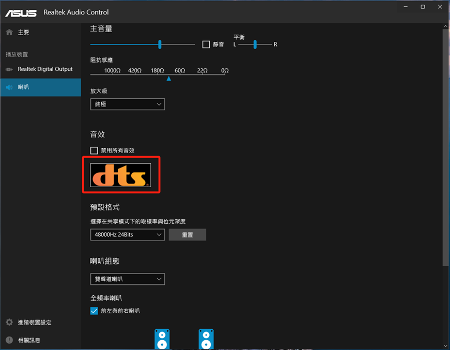This screenshot has height=350, width=450.
Task: Open the 放大級 dropdown showing 終極
Action: click(128, 104)
